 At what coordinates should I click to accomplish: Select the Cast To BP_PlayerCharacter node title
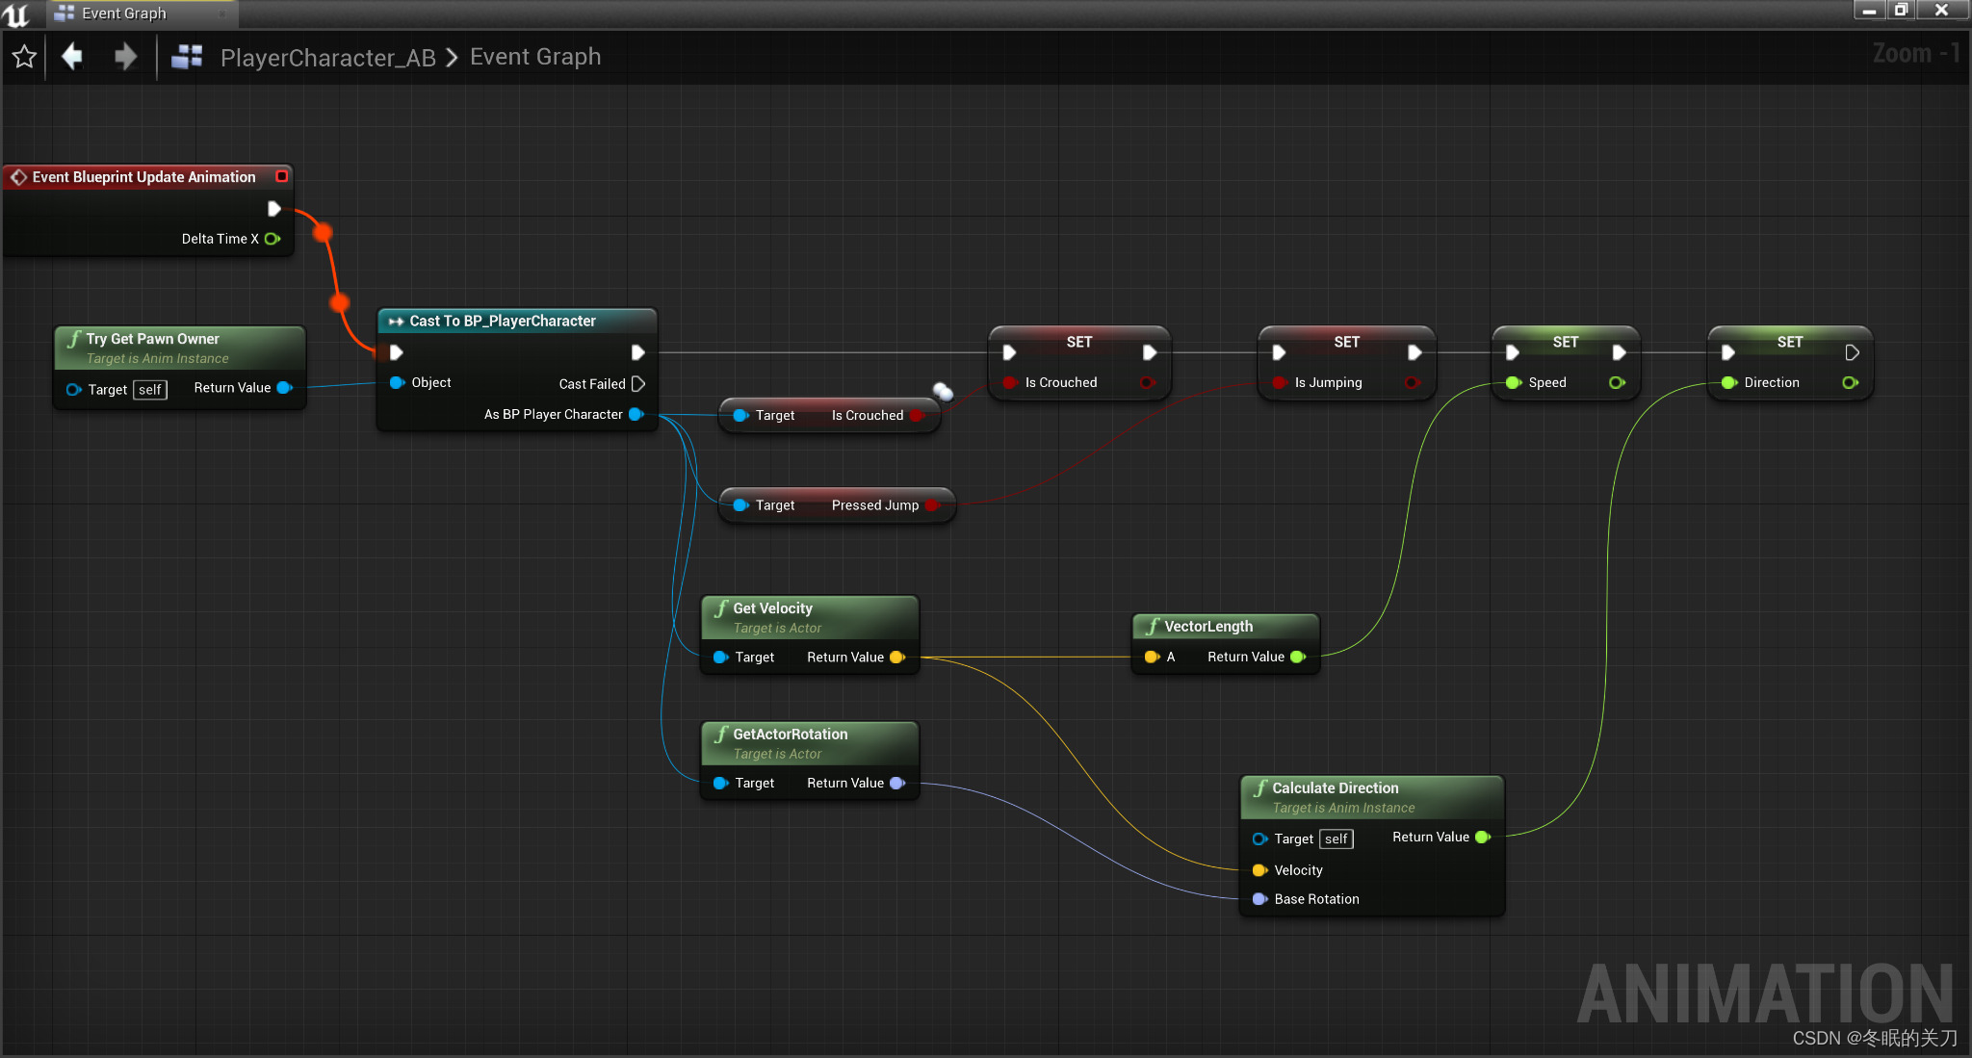coord(503,322)
